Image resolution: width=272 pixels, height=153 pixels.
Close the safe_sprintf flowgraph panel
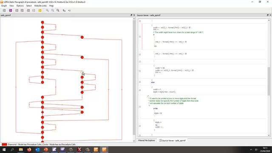(134, 15)
